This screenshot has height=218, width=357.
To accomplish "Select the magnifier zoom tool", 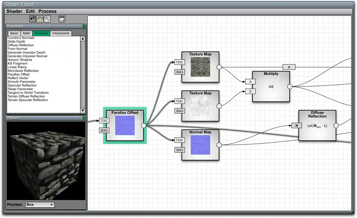I will 47,19.
